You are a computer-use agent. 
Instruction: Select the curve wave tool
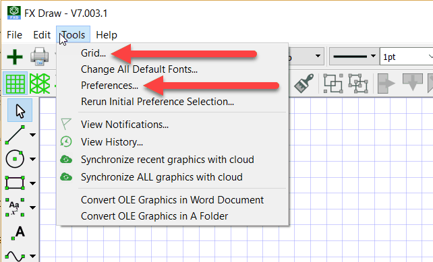coord(15,256)
